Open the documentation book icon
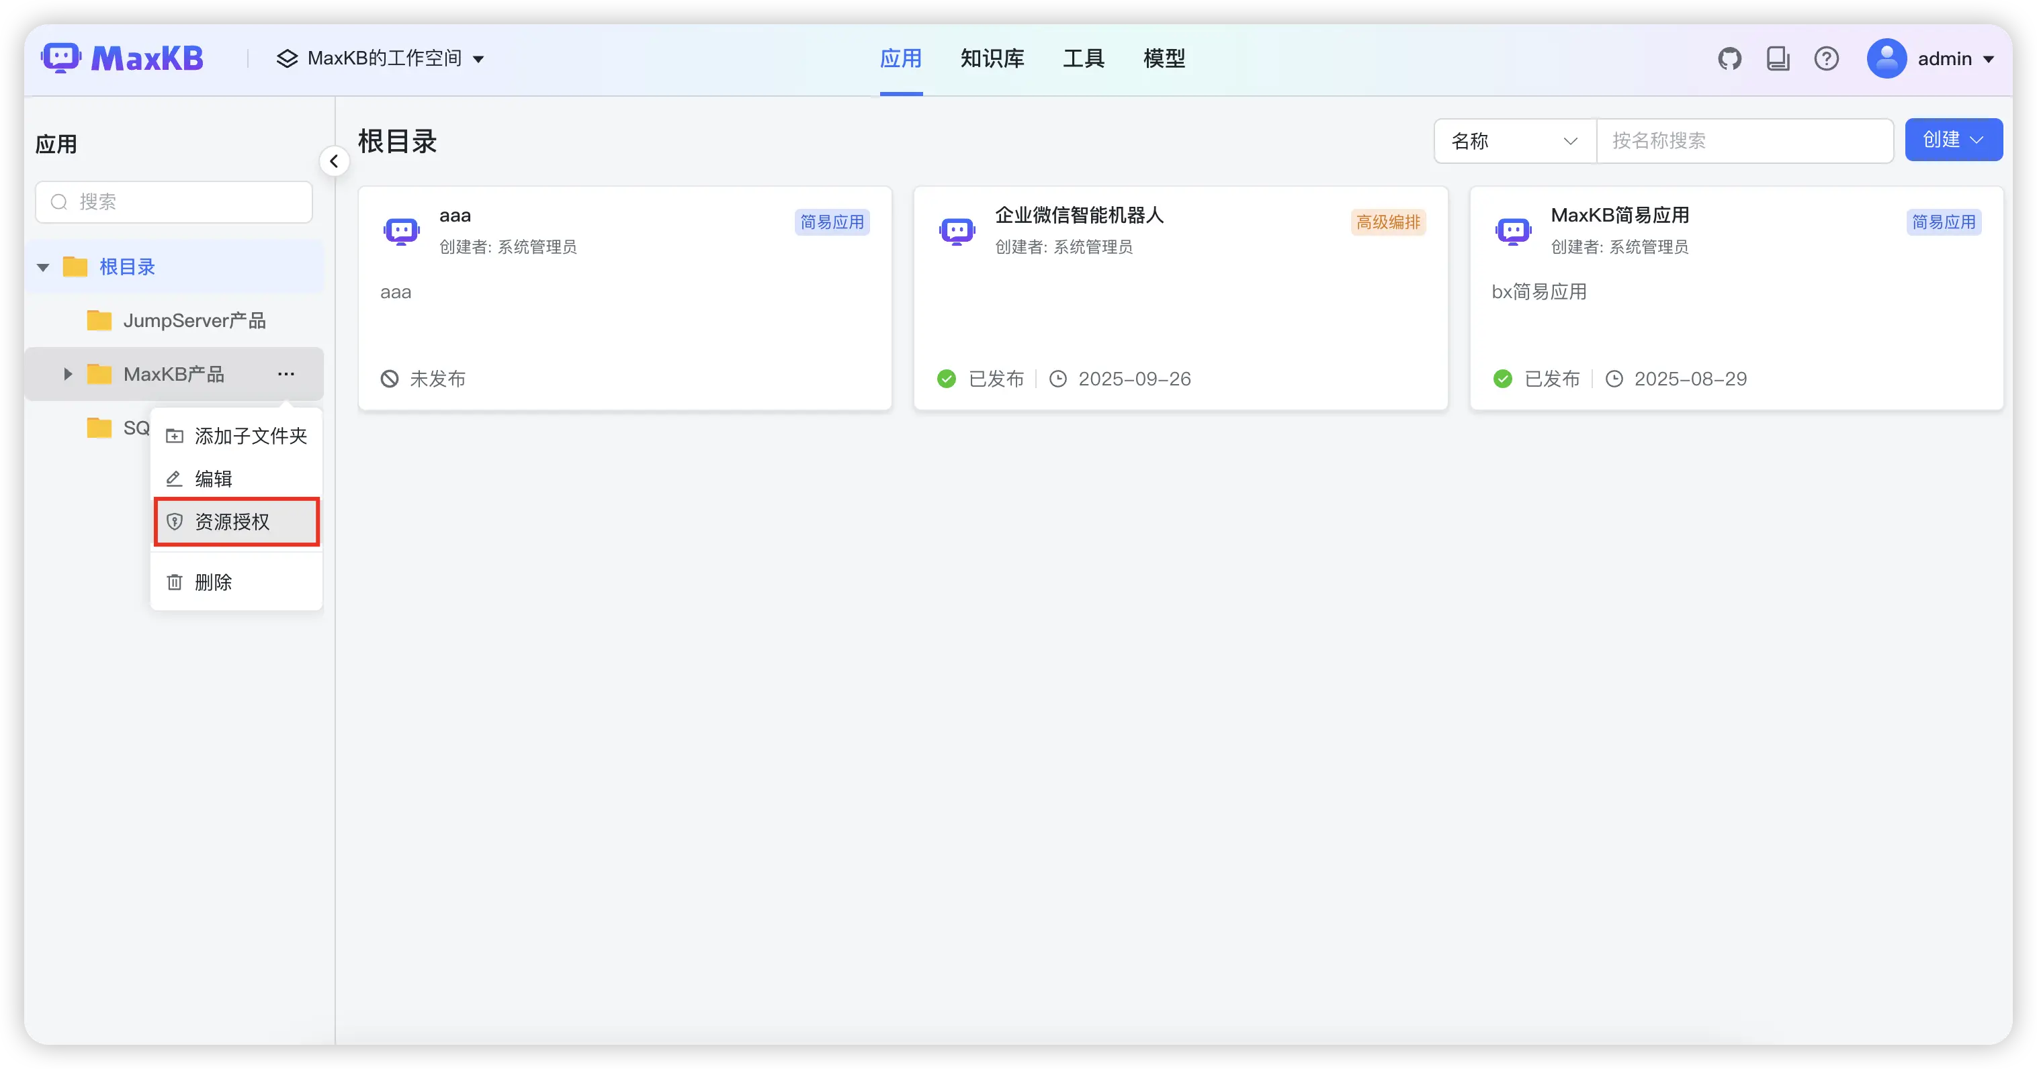The image size is (2037, 1069). [1778, 58]
